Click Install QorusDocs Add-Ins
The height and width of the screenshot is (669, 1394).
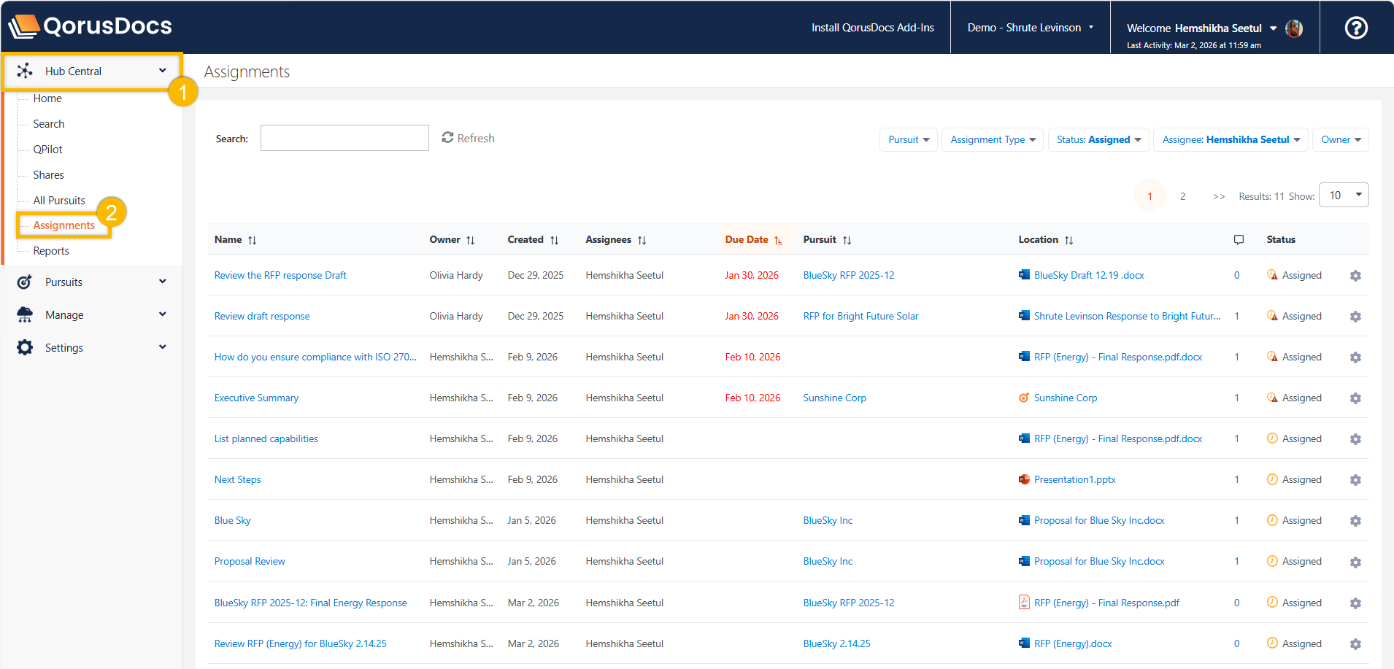point(872,28)
